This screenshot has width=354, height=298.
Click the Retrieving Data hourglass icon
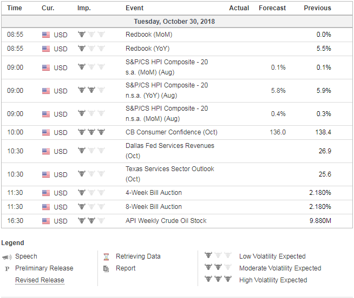[x=106, y=257]
